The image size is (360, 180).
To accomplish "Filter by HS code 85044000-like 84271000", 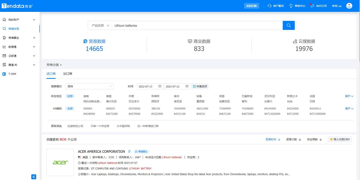I will tap(112, 114).
